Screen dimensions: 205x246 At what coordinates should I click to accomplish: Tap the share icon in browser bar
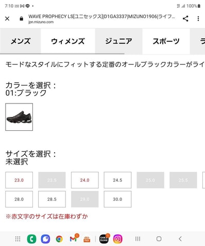(185, 19)
